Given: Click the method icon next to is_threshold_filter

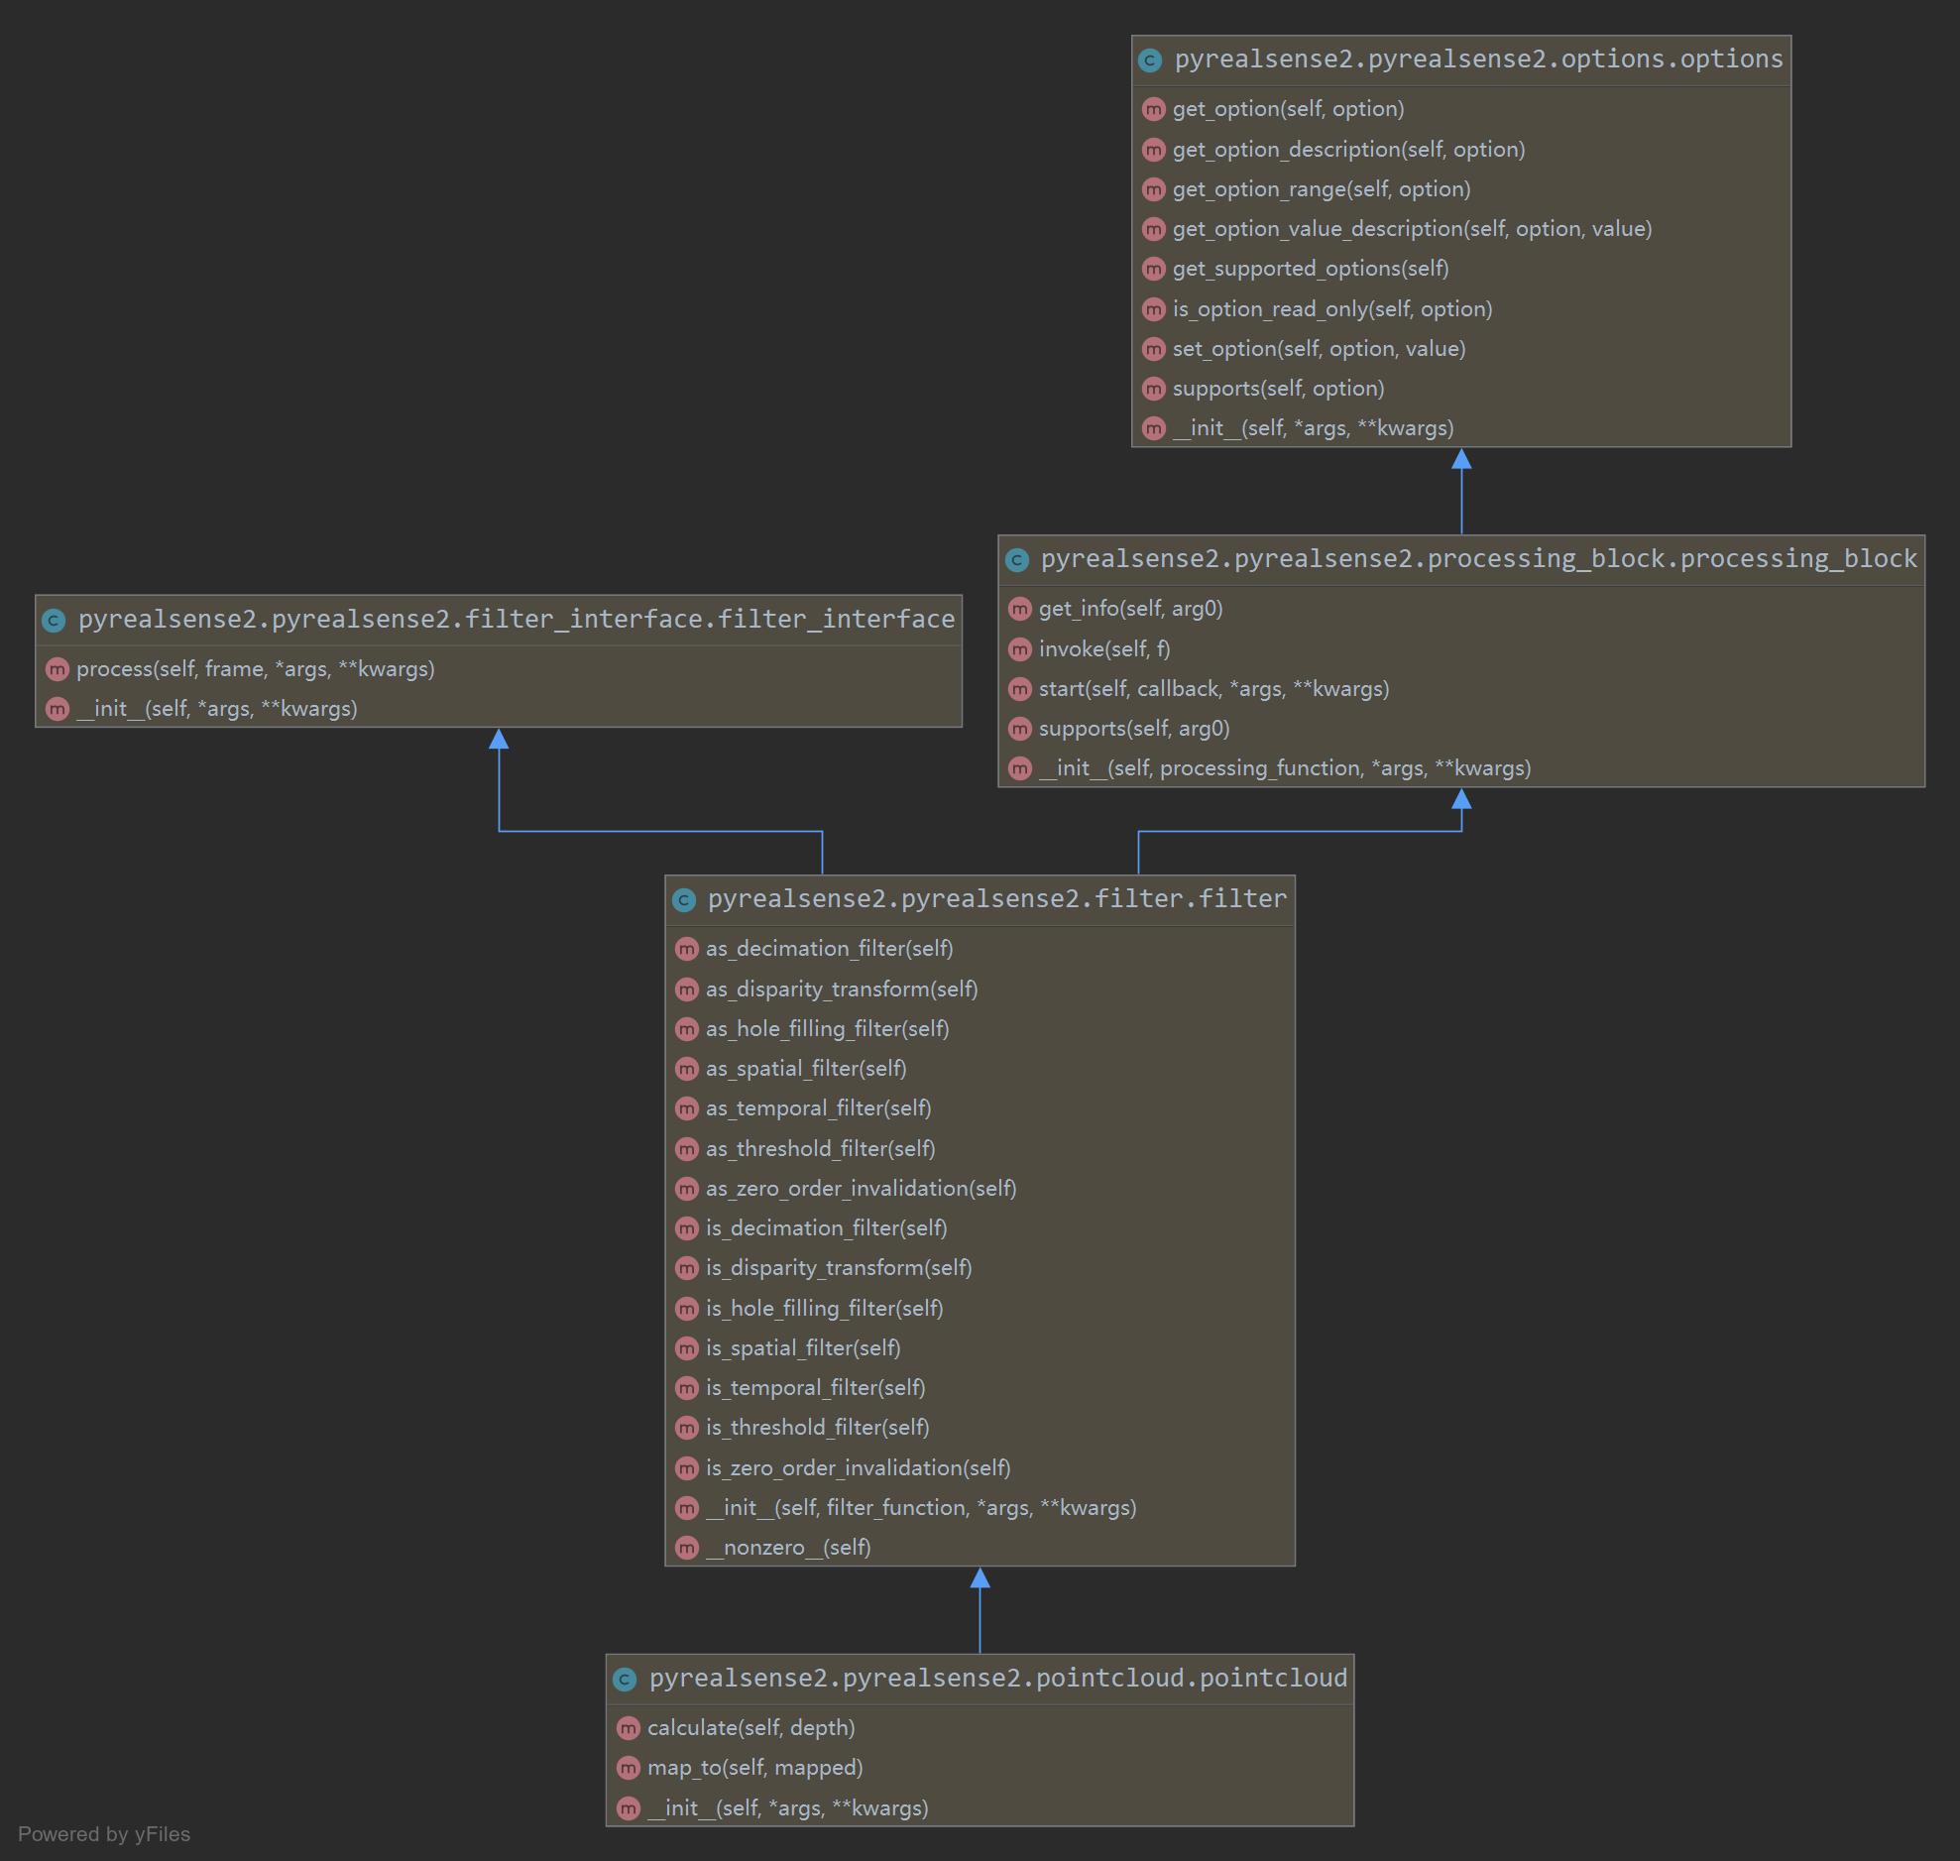Looking at the screenshot, I should pyautogui.click(x=686, y=1428).
